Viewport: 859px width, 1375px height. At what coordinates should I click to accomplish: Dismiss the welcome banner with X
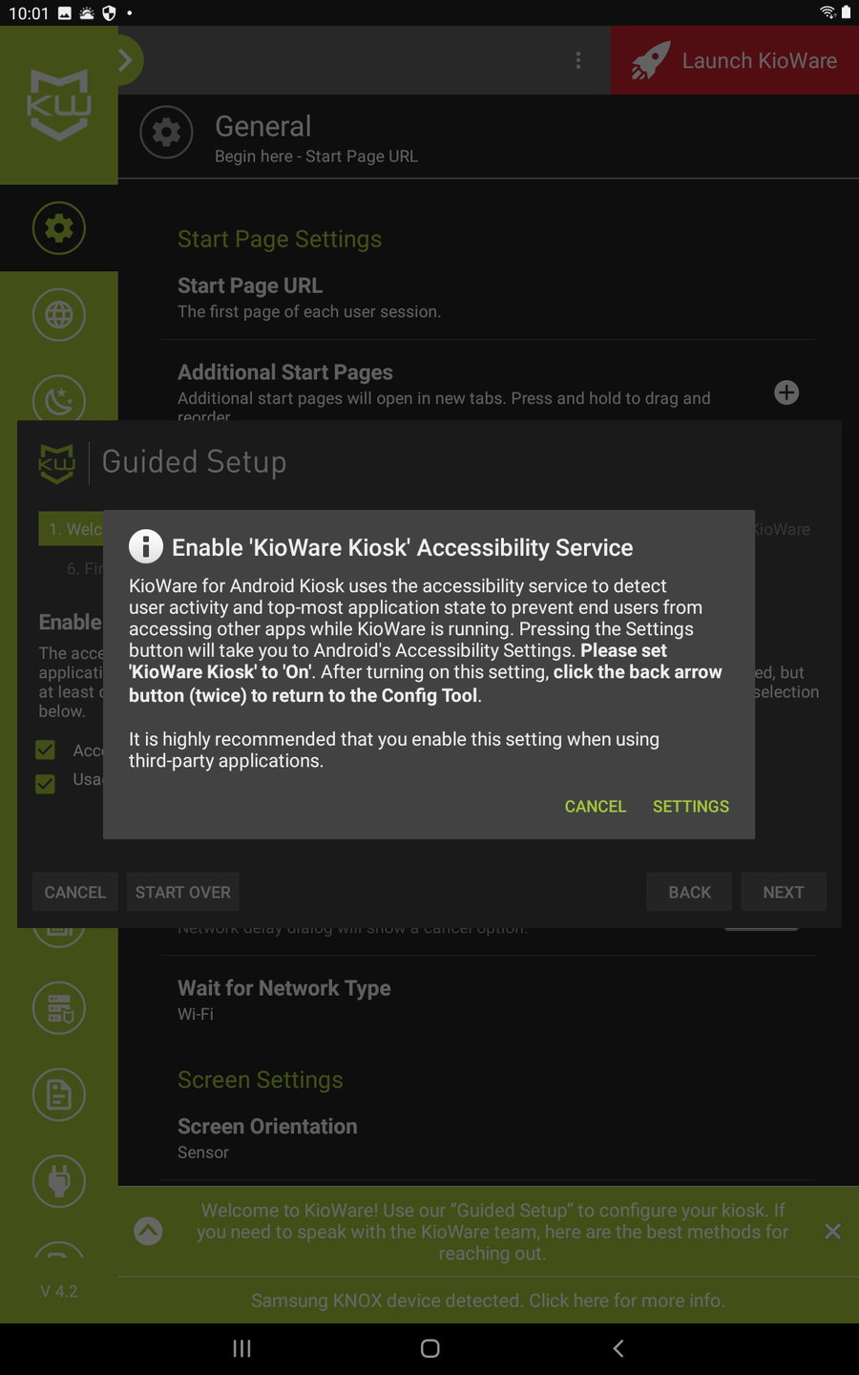(832, 1231)
